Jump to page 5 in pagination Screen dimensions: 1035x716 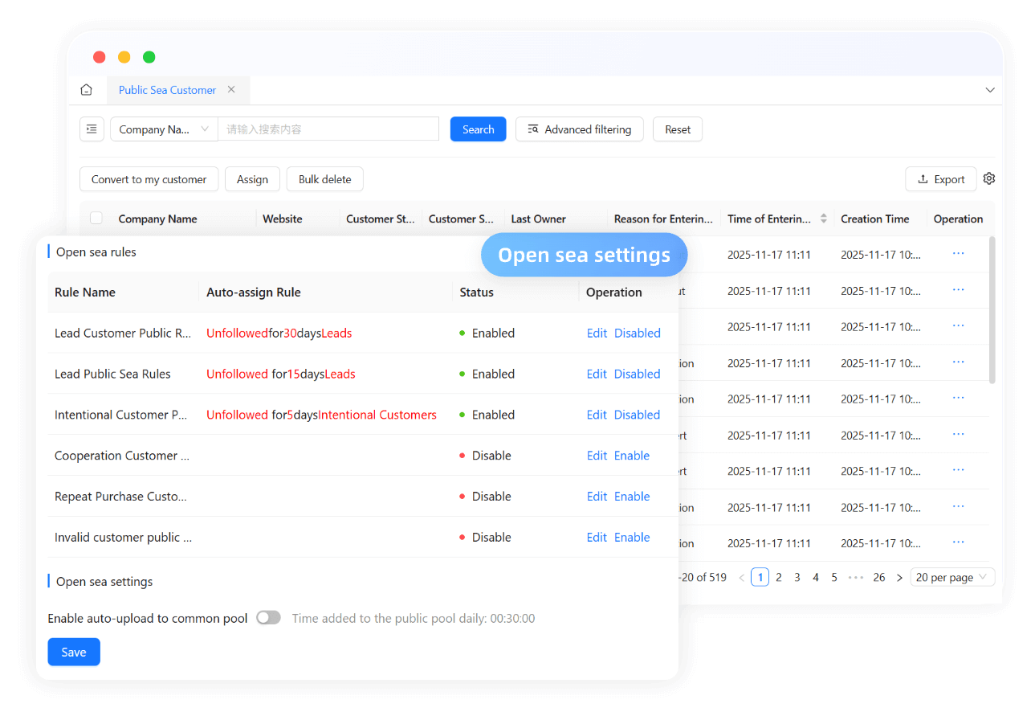tap(833, 576)
